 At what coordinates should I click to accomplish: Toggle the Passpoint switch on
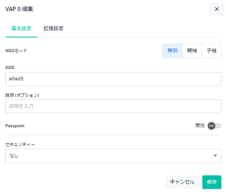(x=215, y=126)
